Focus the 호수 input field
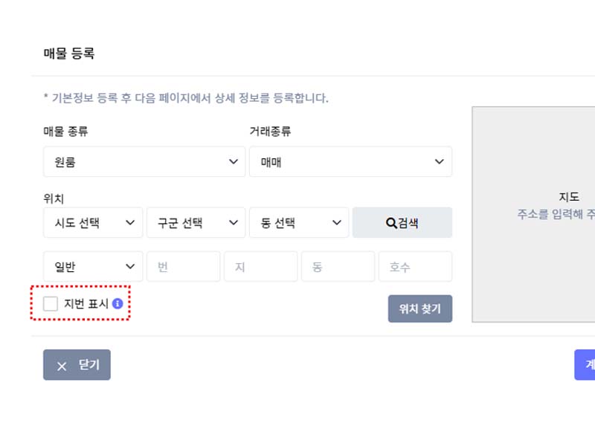The height and width of the screenshot is (446, 595). (416, 266)
